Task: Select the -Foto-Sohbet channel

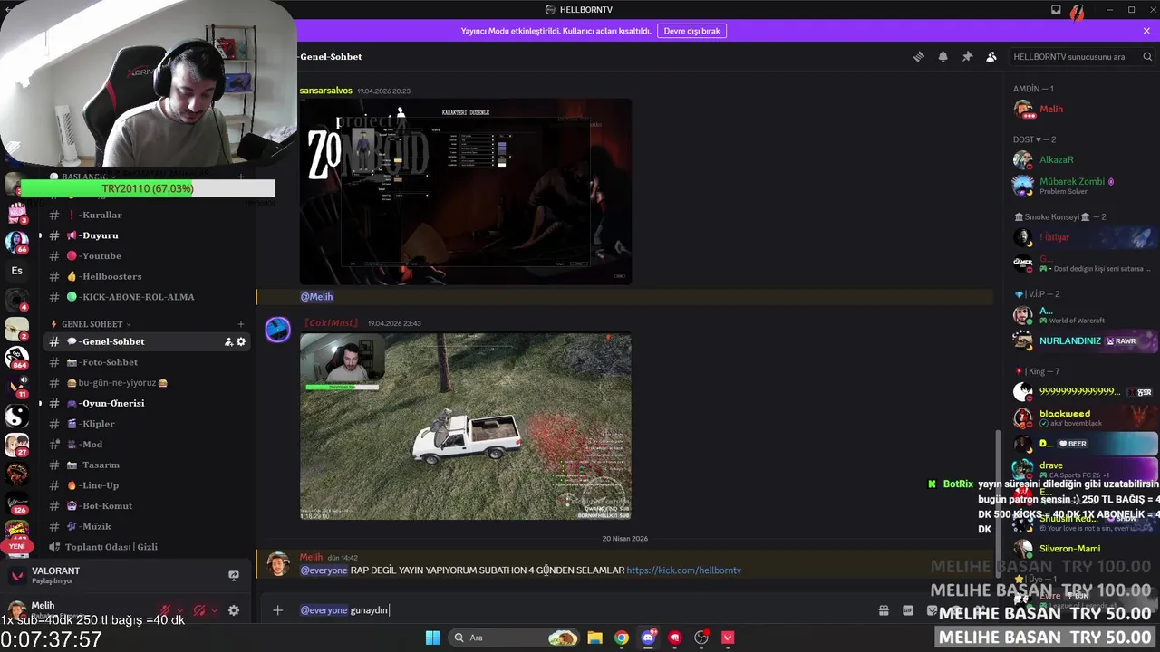Action: click(x=147, y=362)
